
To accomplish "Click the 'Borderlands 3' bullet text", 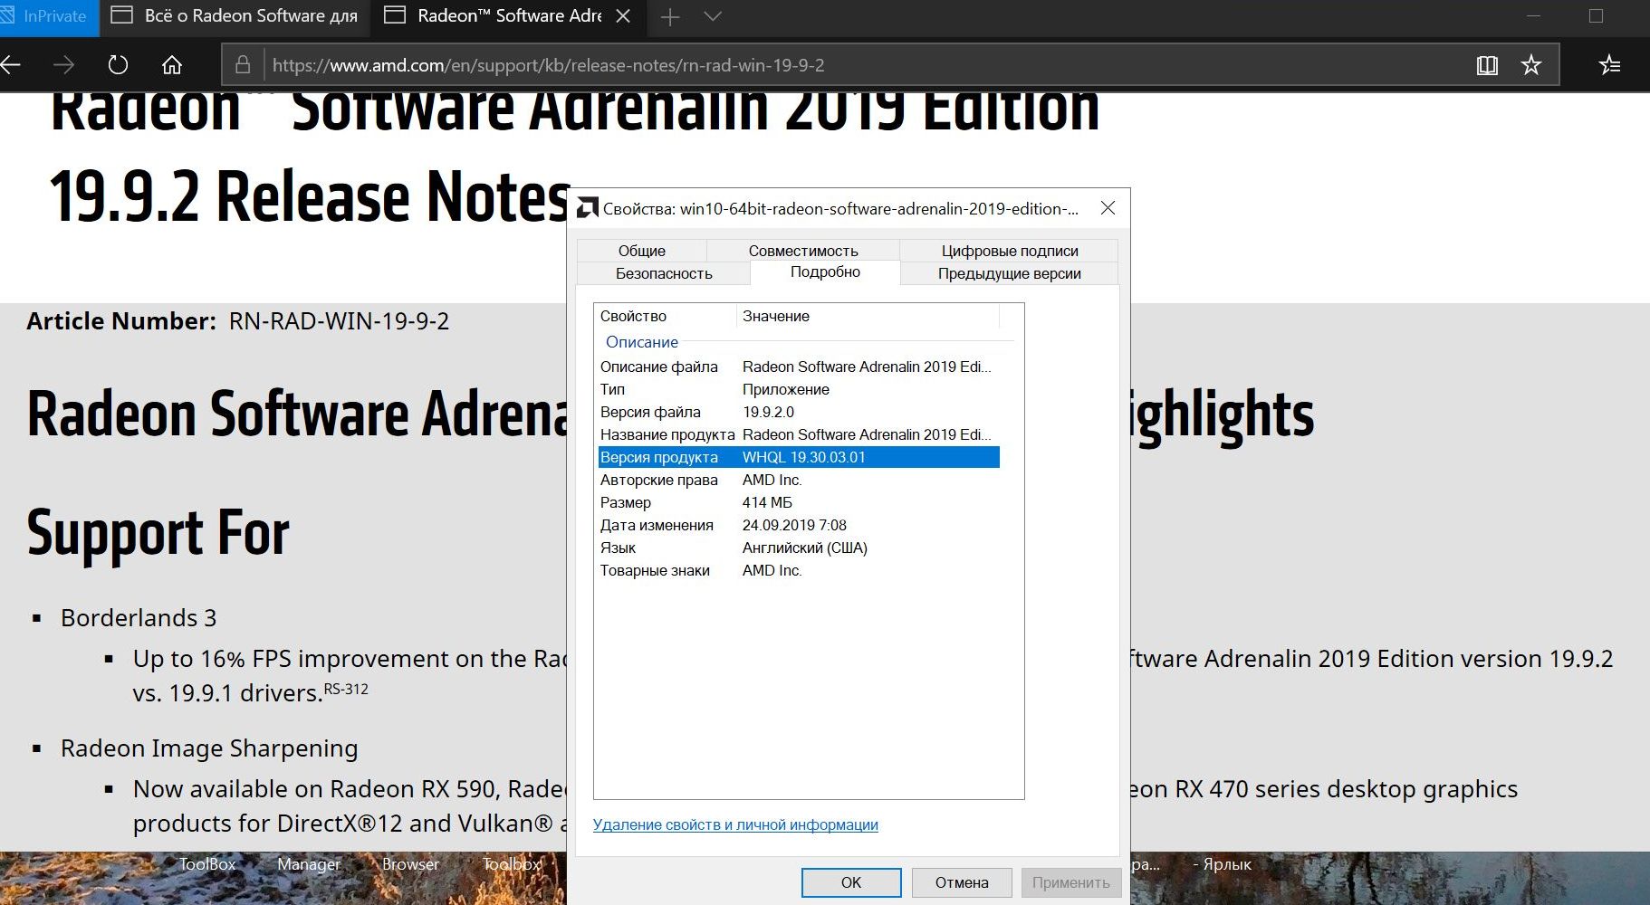I will coord(139,618).
